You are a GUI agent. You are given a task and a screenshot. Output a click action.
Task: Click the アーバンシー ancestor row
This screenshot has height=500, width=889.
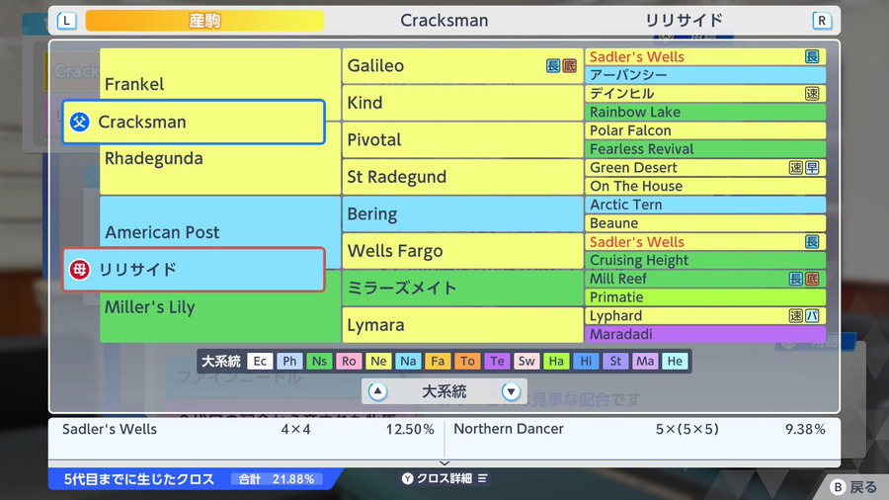705,75
